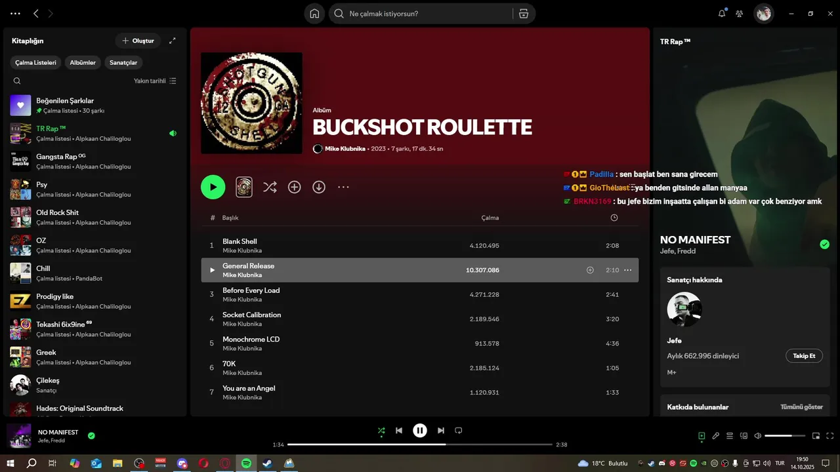The image size is (840, 472).
Task: Show lyrics with the microphone icon
Action: coord(716,436)
